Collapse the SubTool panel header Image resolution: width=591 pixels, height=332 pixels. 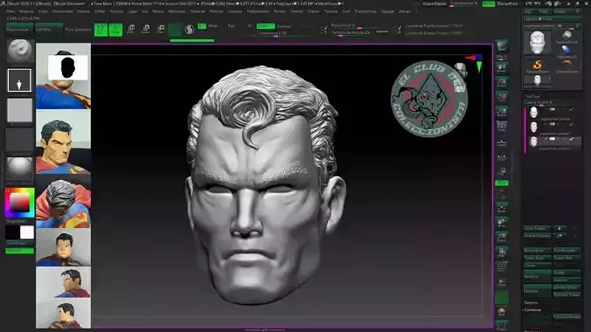click(x=532, y=96)
